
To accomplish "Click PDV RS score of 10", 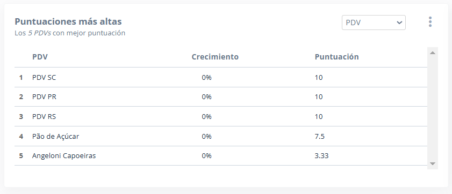I will point(319,116).
